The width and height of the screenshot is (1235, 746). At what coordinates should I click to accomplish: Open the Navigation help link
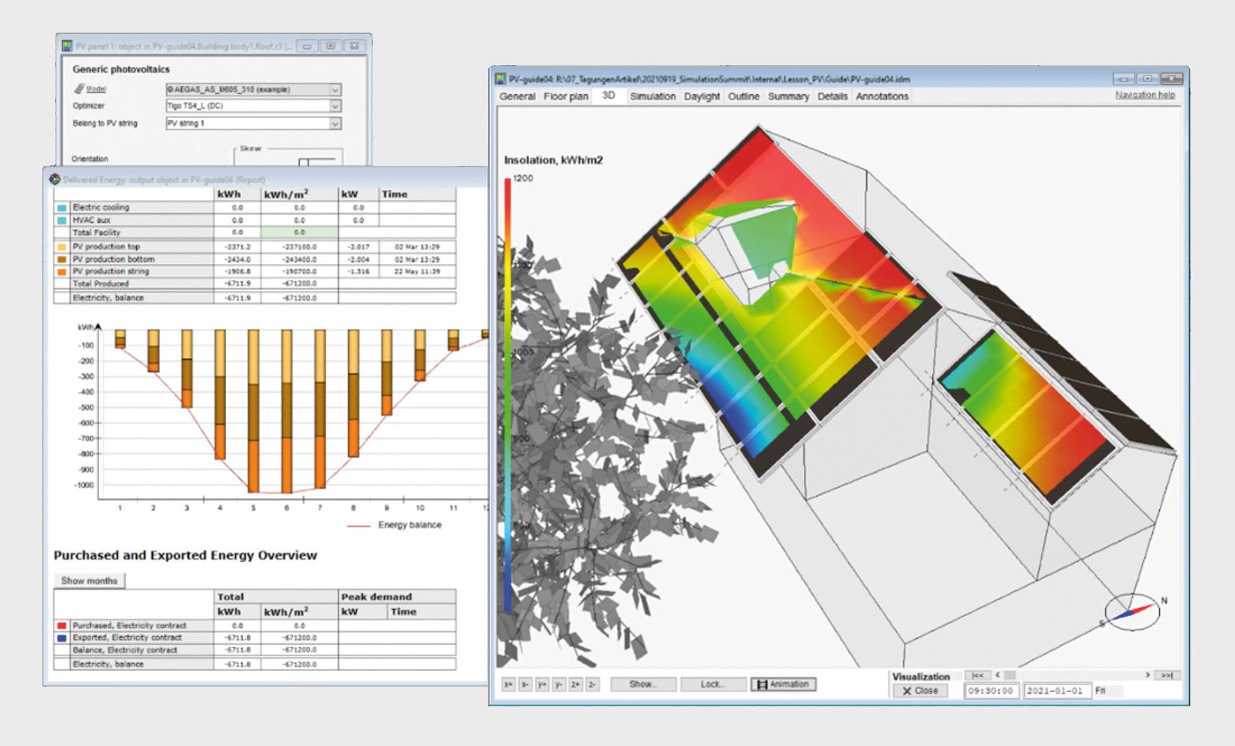pos(1145,95)
